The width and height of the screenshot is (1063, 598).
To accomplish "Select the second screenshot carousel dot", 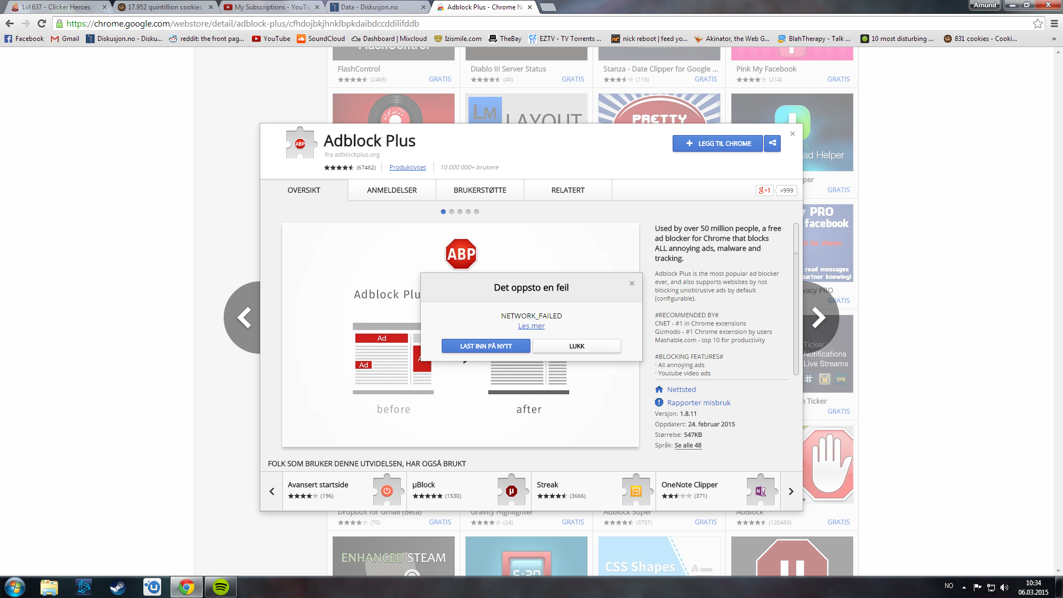I will point(451,212).
